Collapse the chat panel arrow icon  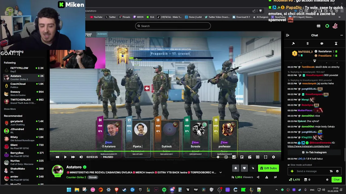[288, 35]
